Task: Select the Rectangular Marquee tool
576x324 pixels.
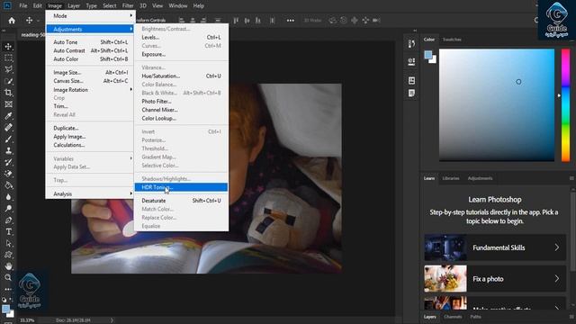Action: click(x=8, y=58)
